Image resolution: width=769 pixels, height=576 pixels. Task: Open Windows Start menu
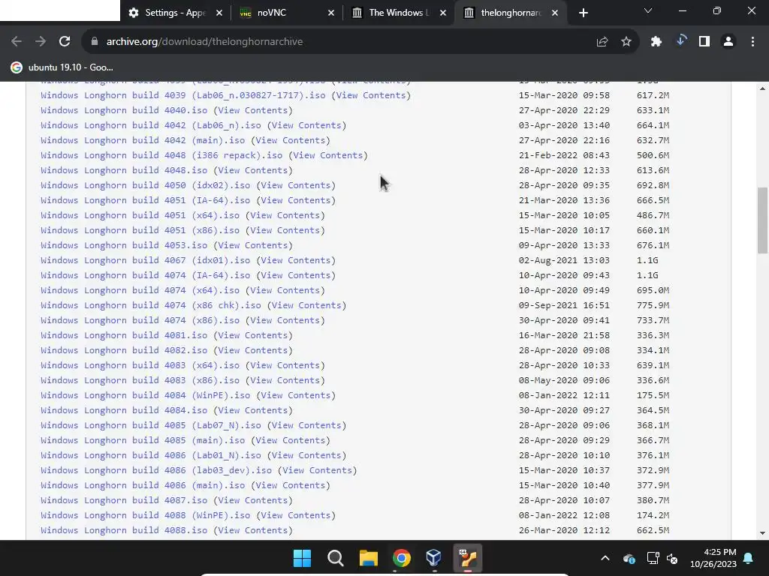coord(302,558)
